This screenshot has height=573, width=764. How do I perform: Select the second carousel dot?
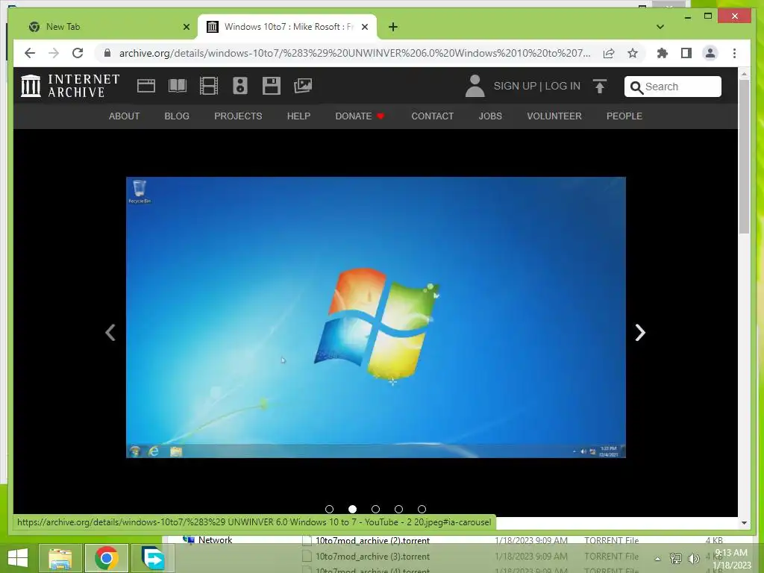point(352,509)
